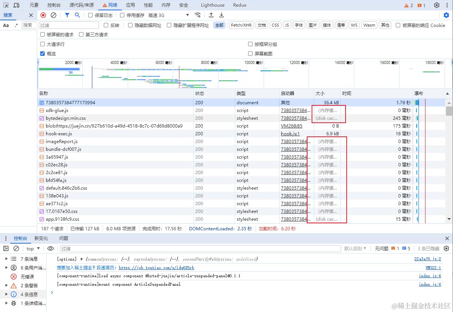Open Lighthouse tab
Image resolution: width=453 pixels, height=312 pixels.
pos(213,5)
